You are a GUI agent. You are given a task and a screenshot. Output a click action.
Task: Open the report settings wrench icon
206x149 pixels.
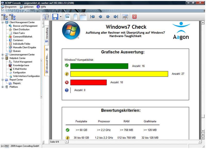(x=46, y=17)
